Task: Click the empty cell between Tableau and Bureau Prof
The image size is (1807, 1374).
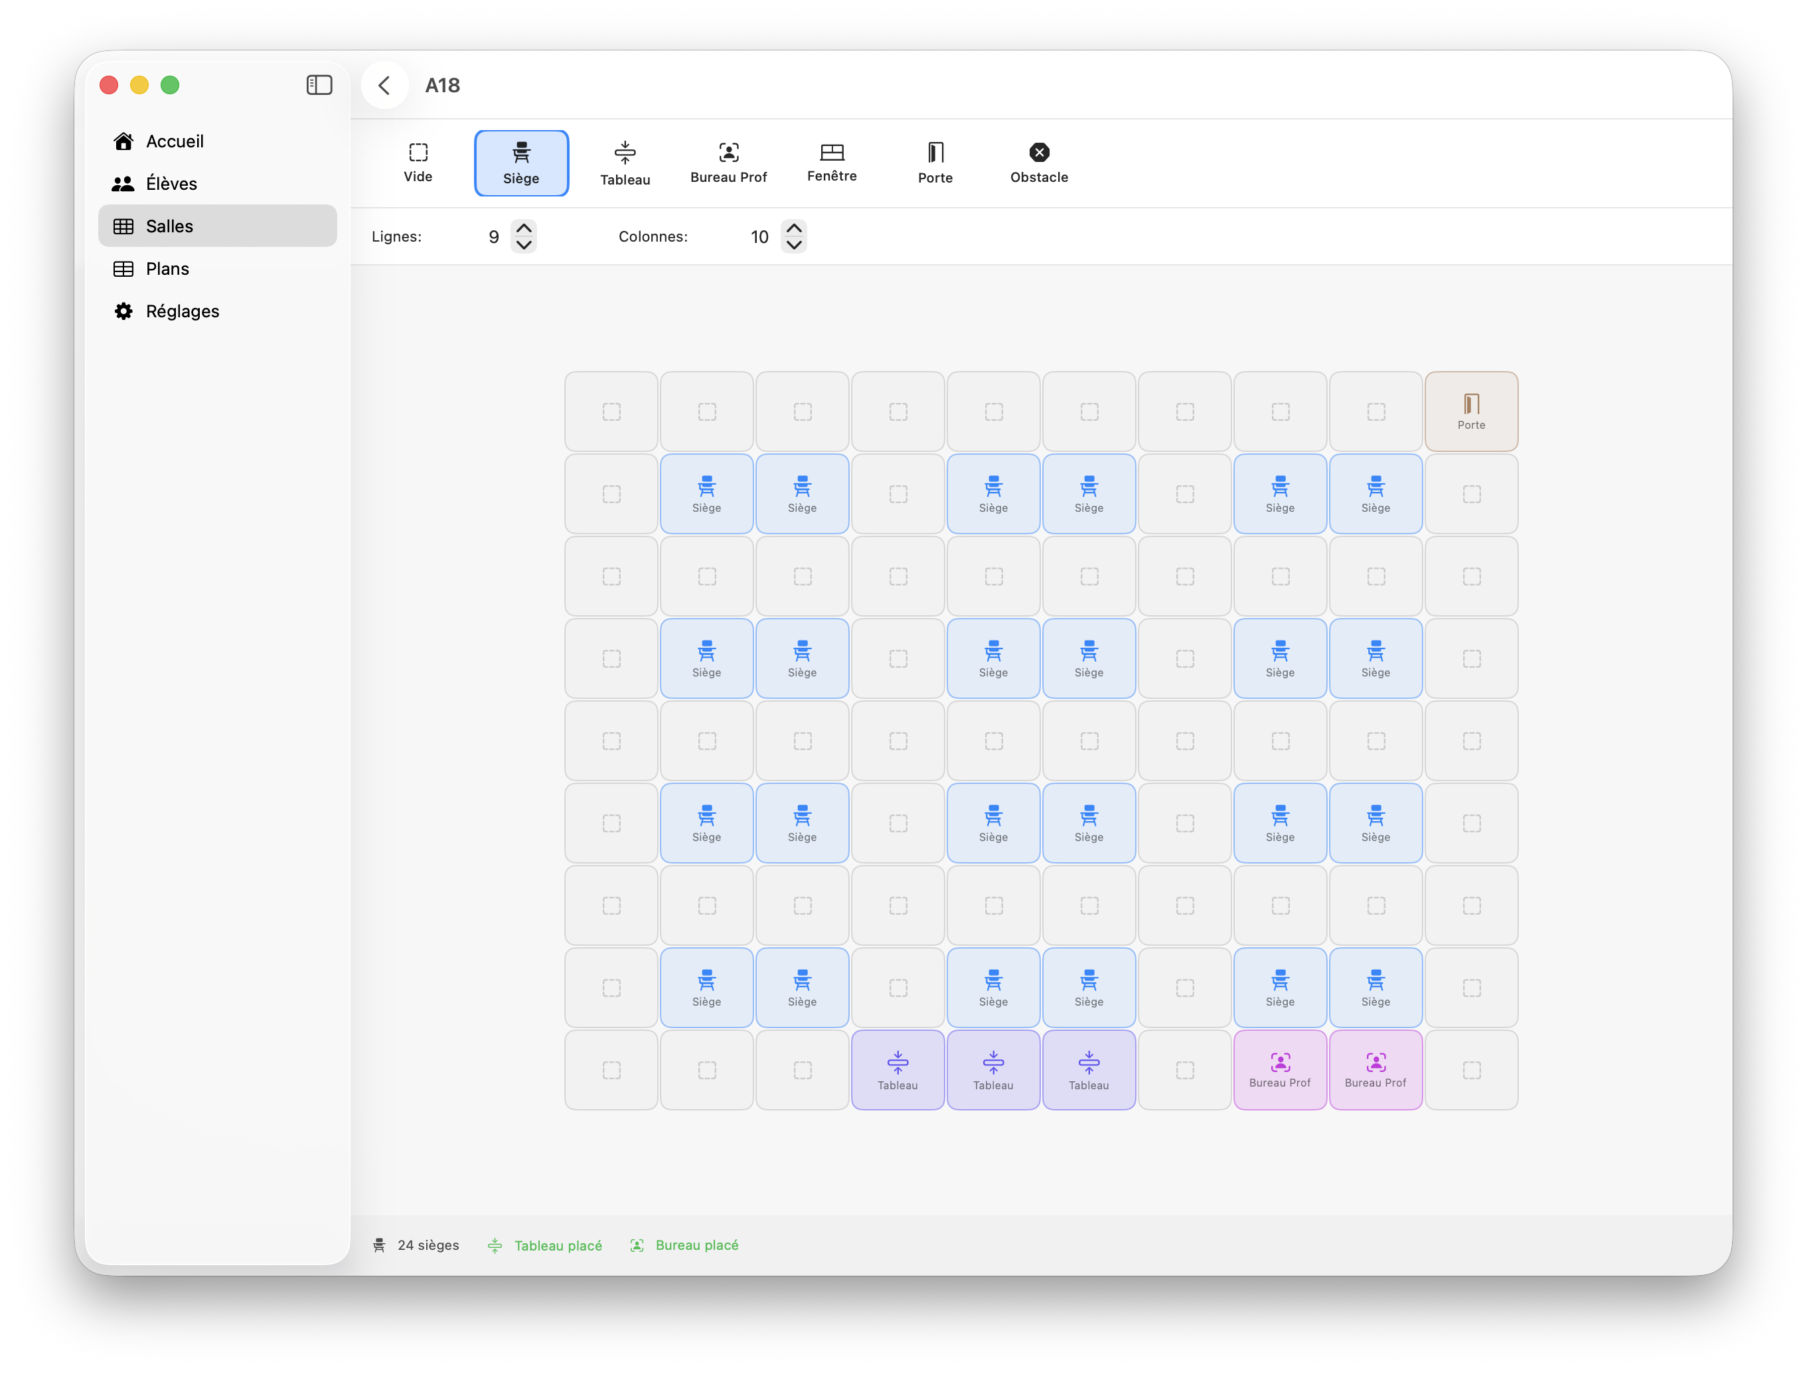Action: (1184, 1070)
